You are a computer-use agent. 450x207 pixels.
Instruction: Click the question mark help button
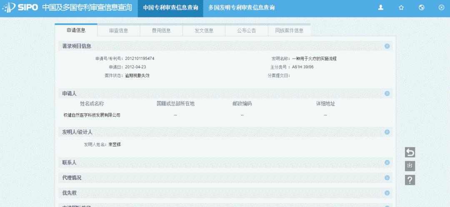(410, 180)
